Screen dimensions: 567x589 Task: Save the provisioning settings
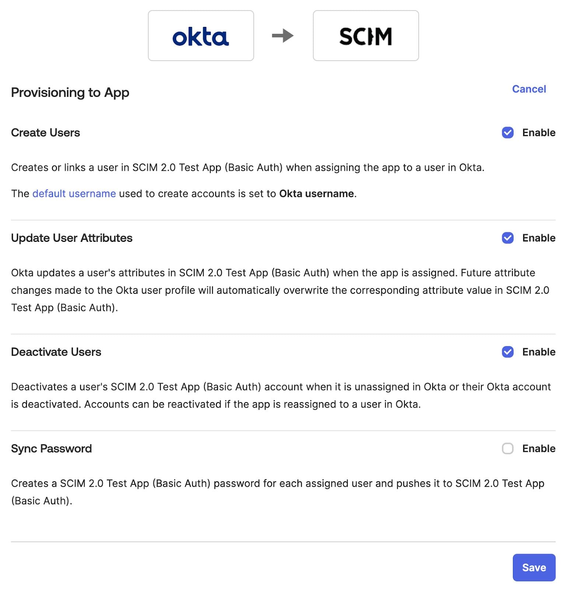click(x=533, y=567)
